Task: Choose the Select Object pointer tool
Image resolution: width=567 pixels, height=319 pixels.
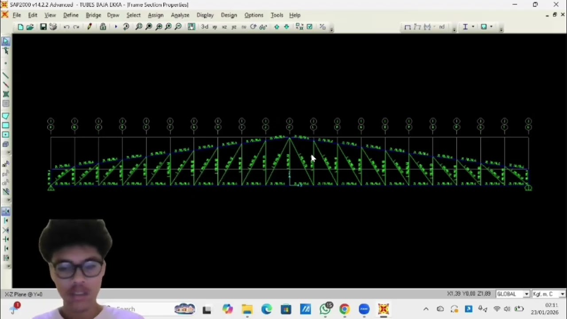Action: click(x=6, y=41)
